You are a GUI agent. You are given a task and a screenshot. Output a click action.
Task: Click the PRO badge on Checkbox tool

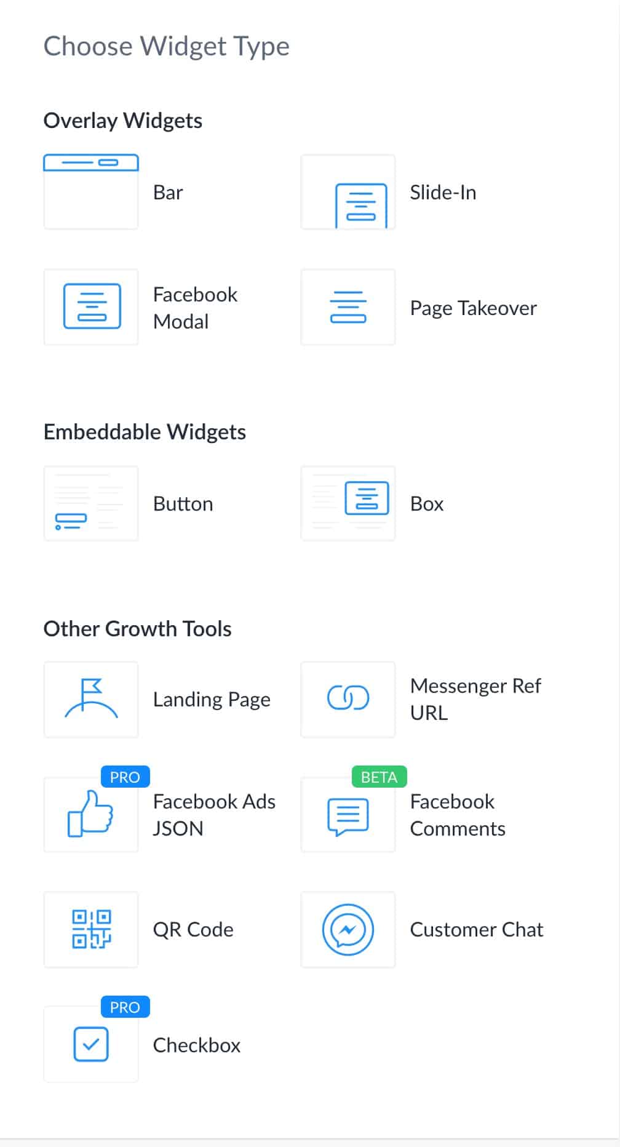click(125, 1007)
